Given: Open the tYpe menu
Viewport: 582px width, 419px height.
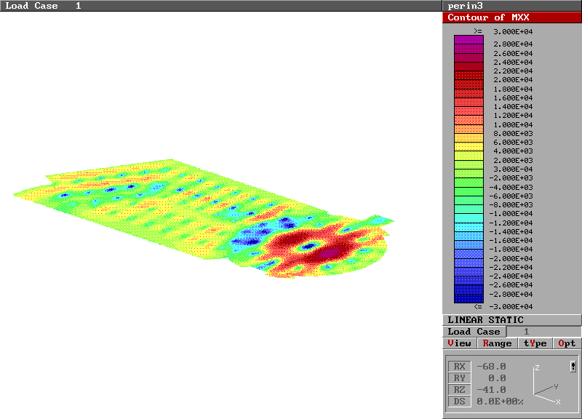Looking at the screenshot, I should tap(535, 343).
